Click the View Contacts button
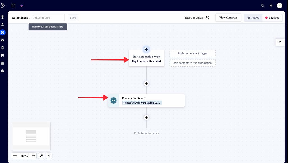Viewport: 288px width, 163px height. (x=228, y=17)
